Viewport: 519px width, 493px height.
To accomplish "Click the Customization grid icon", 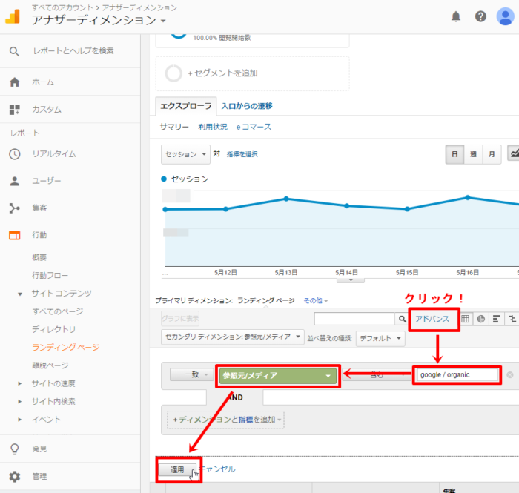I will click(x=15, y=110).
